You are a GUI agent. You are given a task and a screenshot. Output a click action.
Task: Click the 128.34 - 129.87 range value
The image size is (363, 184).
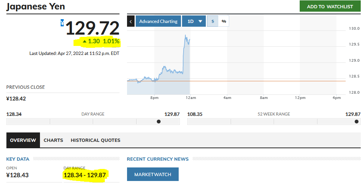click(85, 175)
